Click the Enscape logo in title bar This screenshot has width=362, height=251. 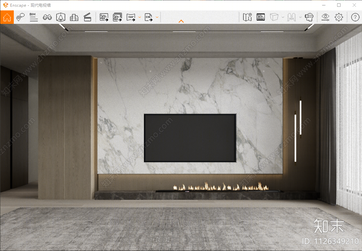[6, 5]
